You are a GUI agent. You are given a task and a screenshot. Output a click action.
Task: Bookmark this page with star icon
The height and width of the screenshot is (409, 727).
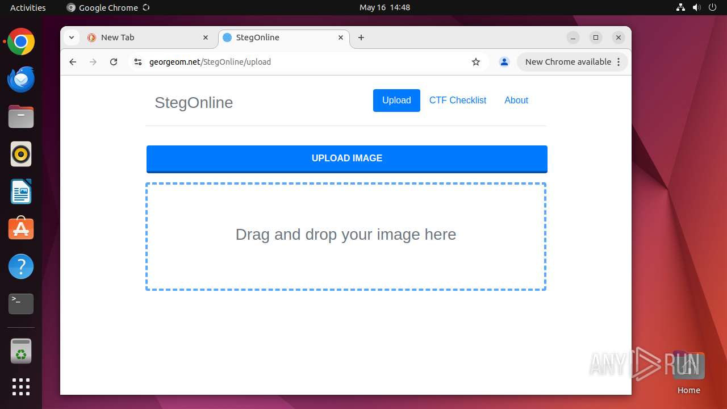click(476, 62)
